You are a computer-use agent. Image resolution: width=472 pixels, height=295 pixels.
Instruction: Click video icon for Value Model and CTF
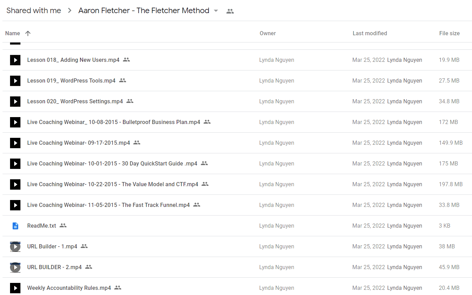point(15,184)
